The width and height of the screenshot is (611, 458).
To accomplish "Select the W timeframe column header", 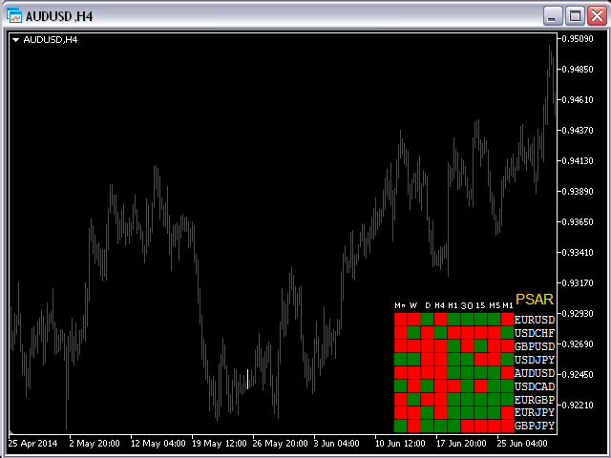I will [413, 305].
